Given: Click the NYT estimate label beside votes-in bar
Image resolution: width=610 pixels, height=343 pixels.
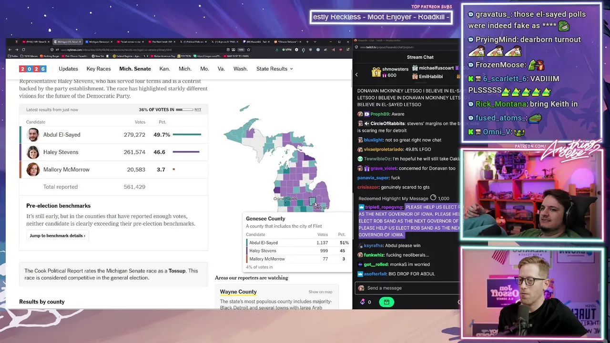Looking at the screenshot, I should pos(198,110).
